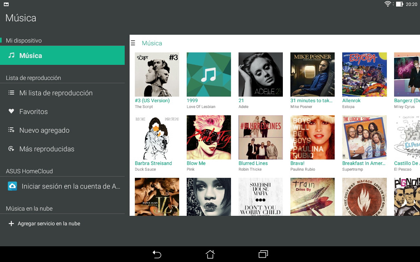Tap the Nuevo agregado icon
This screenshot has width=420, height=262.
11,130
